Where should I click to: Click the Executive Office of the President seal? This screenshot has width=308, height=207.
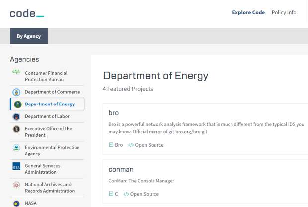(16, 129)
